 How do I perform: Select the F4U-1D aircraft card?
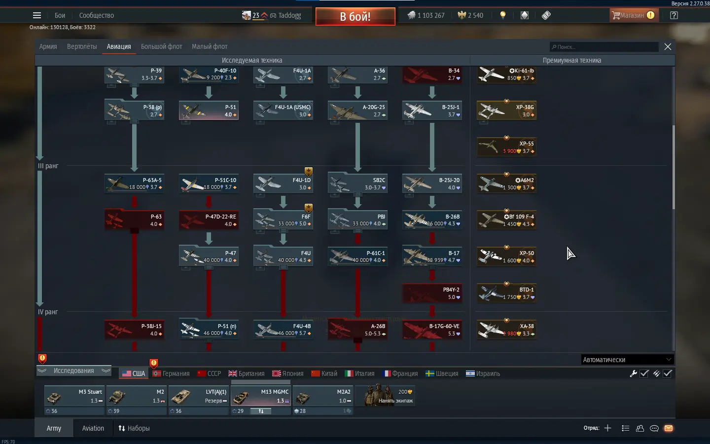[x=283, y=184]
